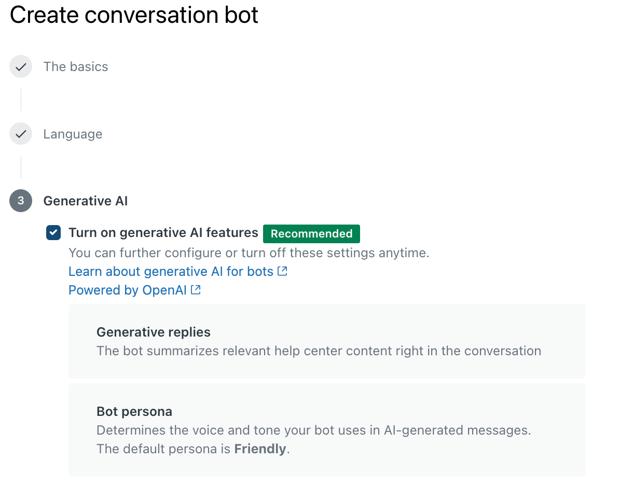Toggle the generative AI features checkbox off
Viewport: 633px width, 502px height.
tap(53, 233)
